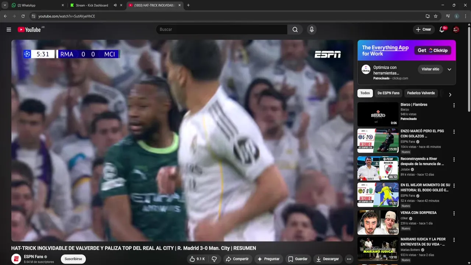The width and height of the screenshot is (471, 265).
Task: Open ESPN Fans channel avatar
Action: pos(16,259)
